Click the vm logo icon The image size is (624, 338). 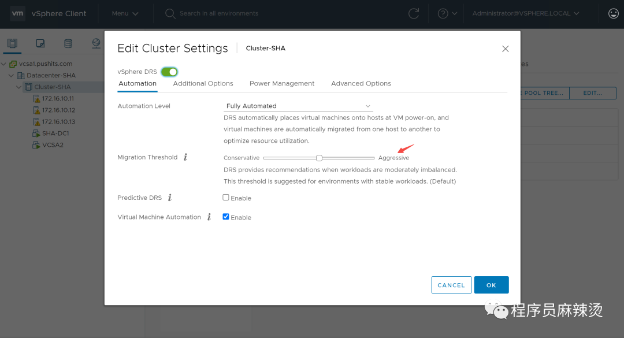click(x=17, y=13)
